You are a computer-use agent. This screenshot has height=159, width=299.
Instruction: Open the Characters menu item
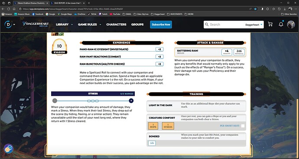(116, 24)
